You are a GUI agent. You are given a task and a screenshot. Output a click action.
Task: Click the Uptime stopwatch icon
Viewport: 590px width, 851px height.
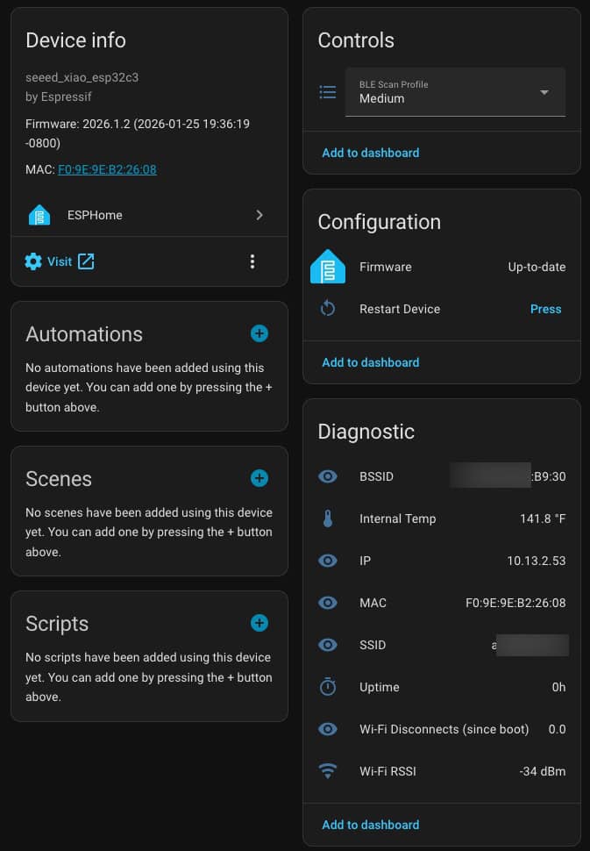328,687
